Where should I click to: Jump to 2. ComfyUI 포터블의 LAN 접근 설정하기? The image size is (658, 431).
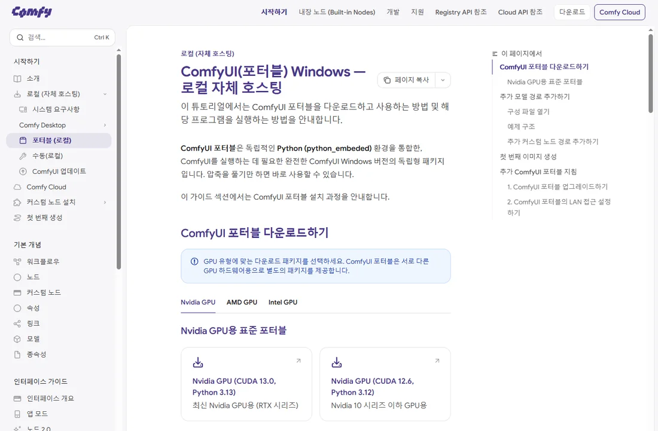(x=559, y=207)
